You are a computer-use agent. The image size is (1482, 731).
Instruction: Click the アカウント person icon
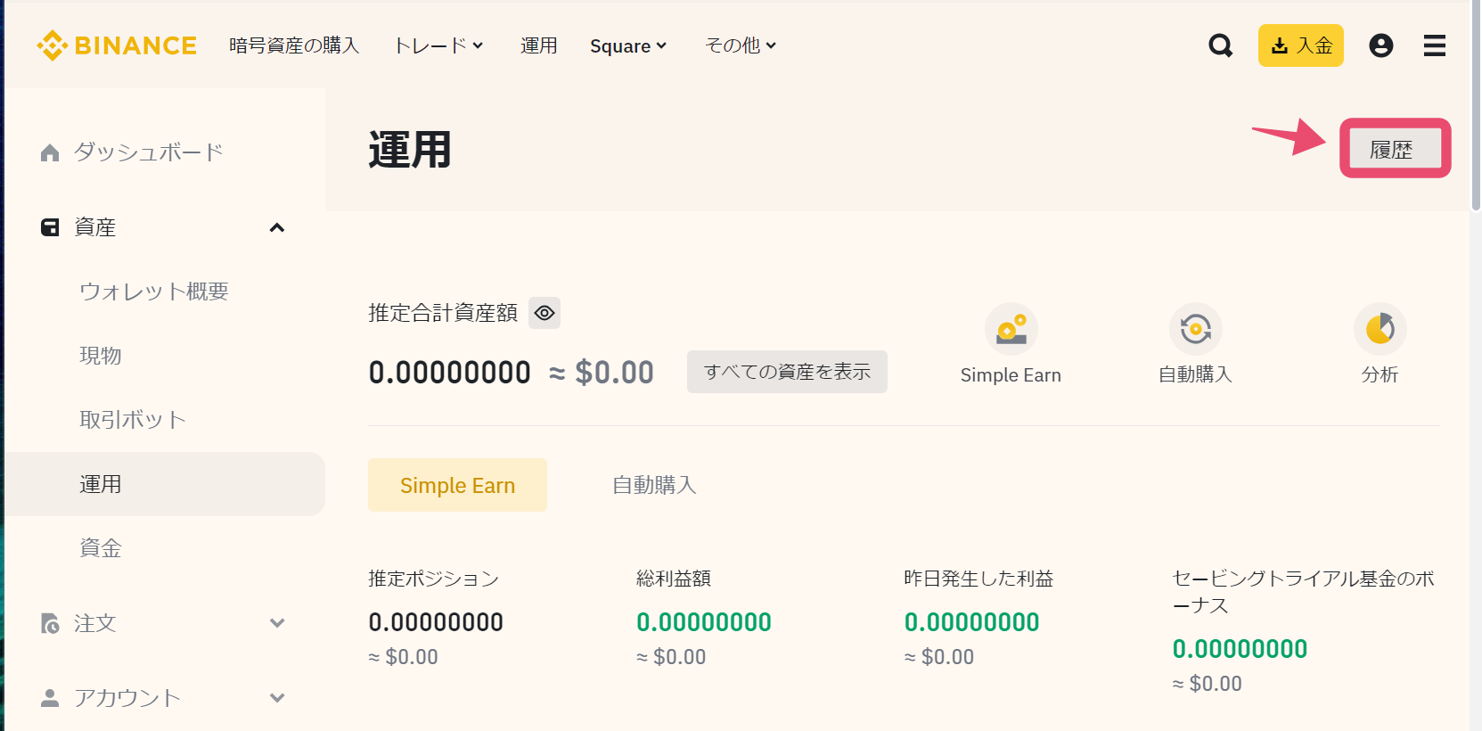point(50,698)
